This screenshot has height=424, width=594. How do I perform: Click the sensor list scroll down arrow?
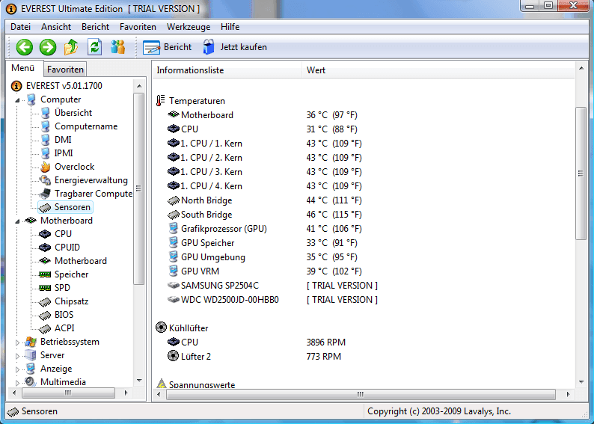[581, 382]
